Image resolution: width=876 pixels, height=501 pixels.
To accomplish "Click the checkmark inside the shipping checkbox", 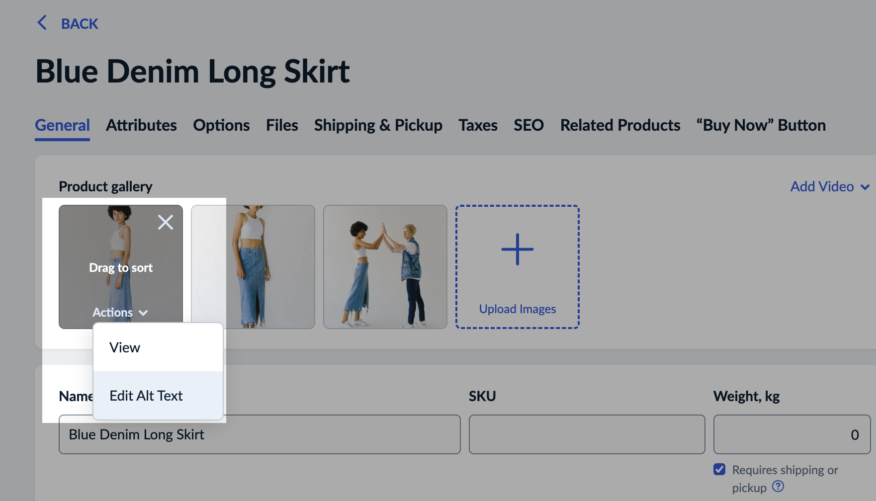I will [x=719, y=468].
